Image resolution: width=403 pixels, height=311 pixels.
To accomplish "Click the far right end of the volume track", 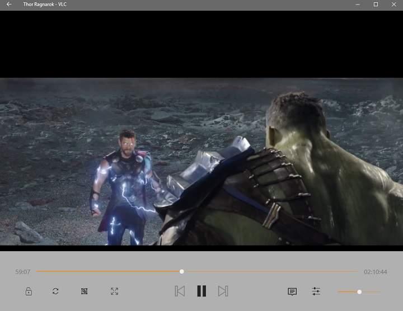I will pyautogui.click(x=379, y=291).
